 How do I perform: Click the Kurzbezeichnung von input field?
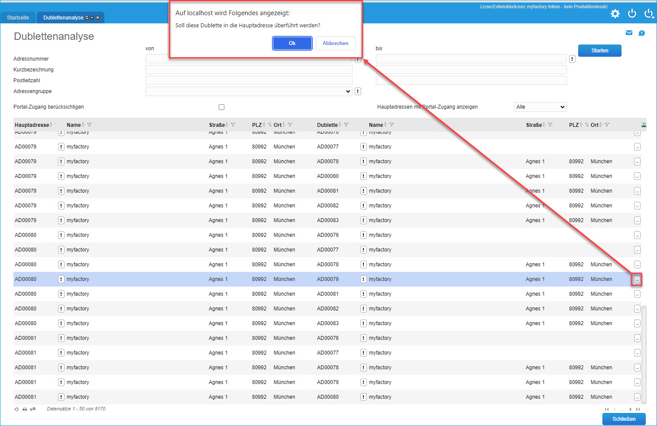pos(249,70)
